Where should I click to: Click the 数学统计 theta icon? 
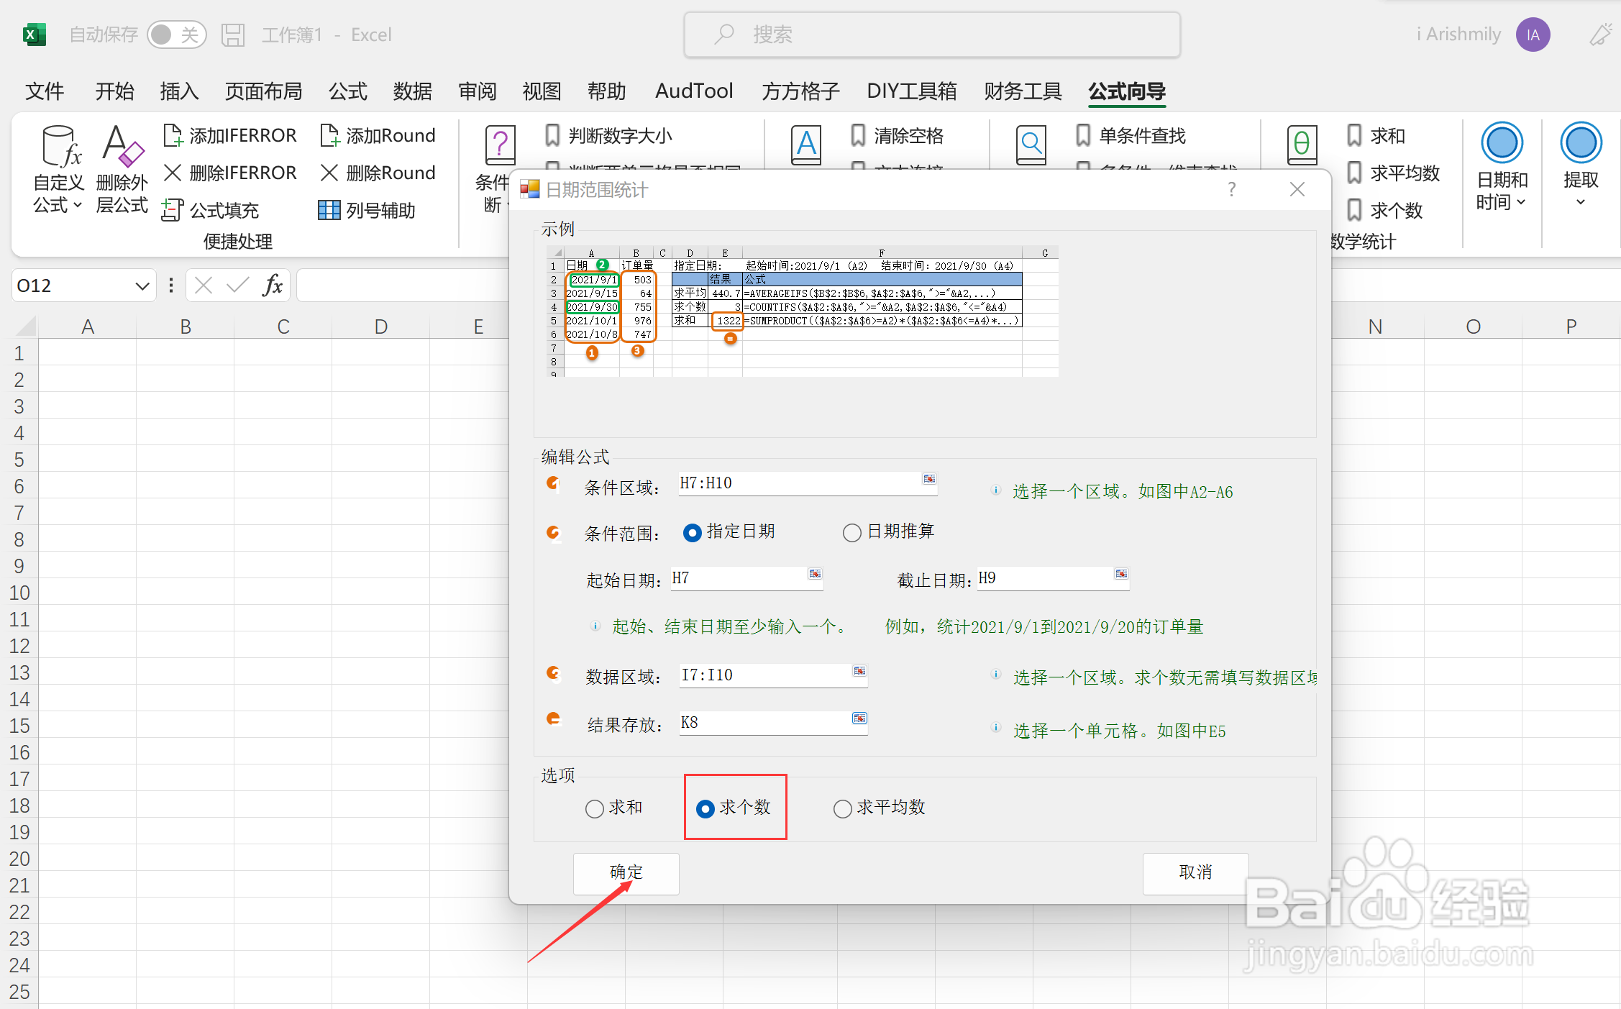(x=1302, y=145)
